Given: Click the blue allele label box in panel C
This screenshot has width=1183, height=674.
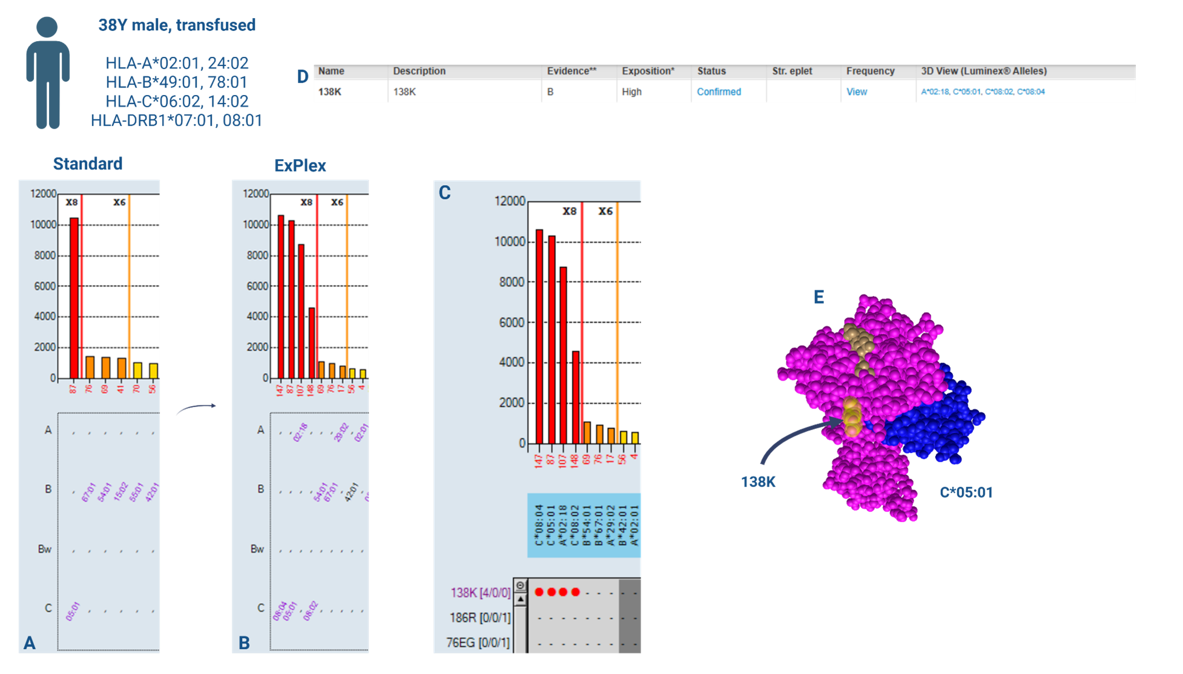Looking at the screenshot, I should 584,525.
